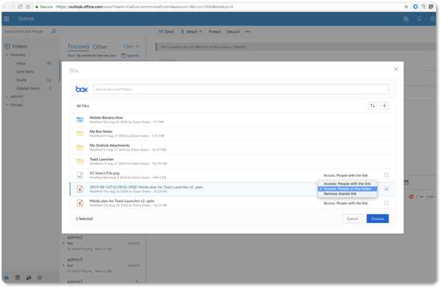Click the browser reload icon
This screenshot has width=441, height=288.
(x=20, y=7)
